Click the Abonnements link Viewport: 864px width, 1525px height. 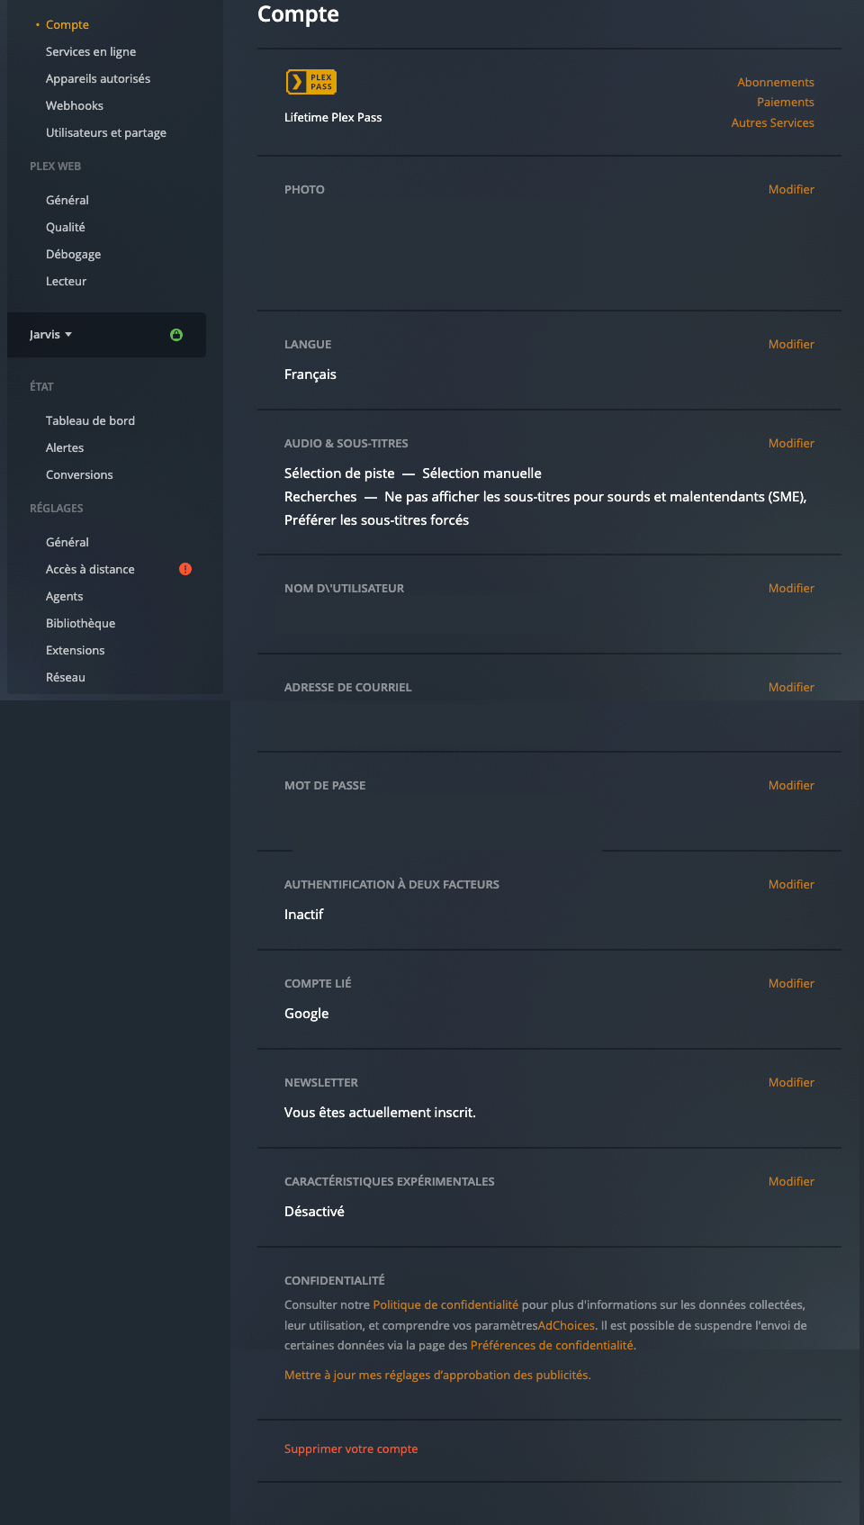[775, 82]
